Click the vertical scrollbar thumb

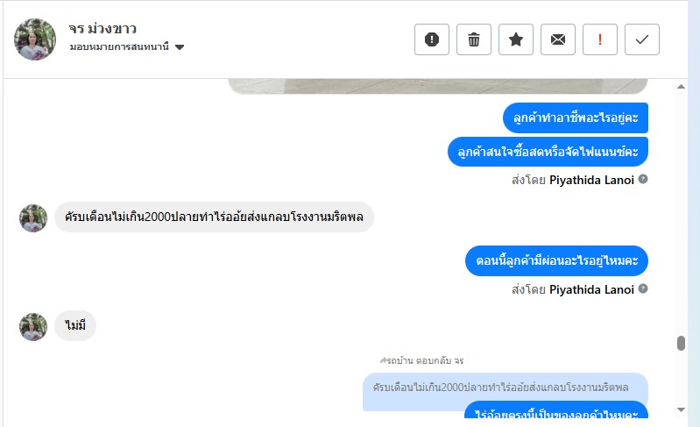681,343
